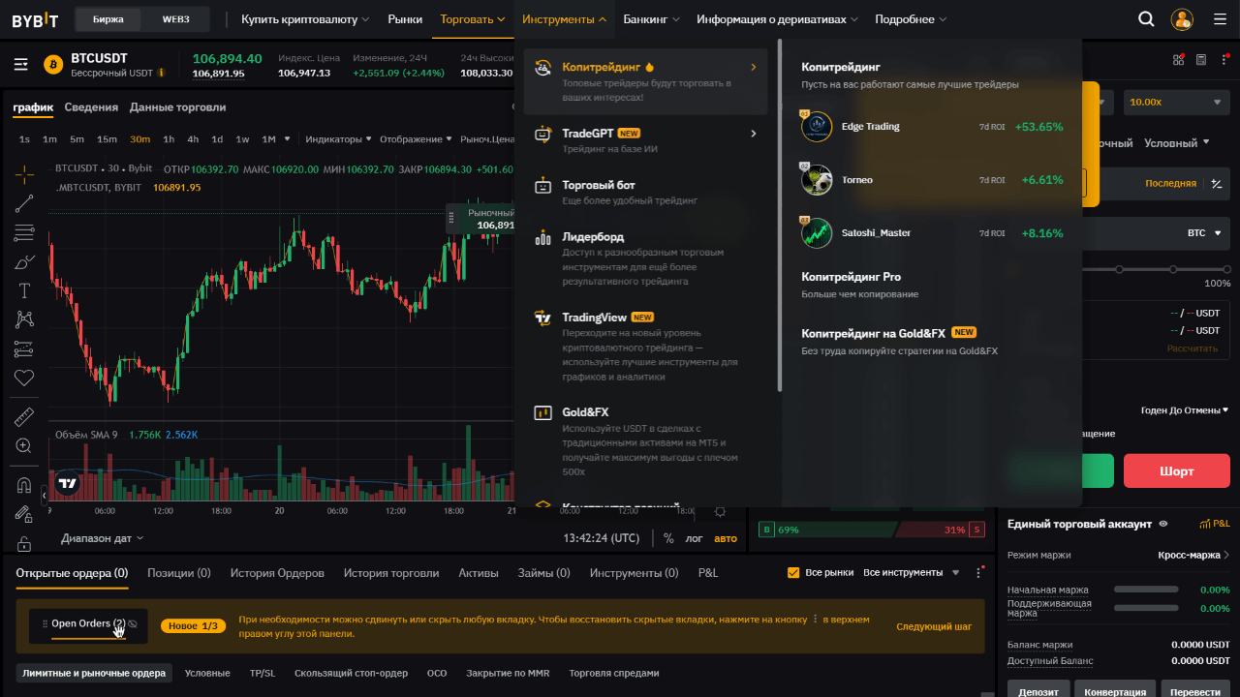Select the brush drawing tool
1240x697 pixels.
click(x=24, y=261)
